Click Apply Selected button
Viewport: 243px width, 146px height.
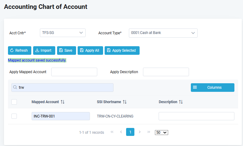click(122, 51)
